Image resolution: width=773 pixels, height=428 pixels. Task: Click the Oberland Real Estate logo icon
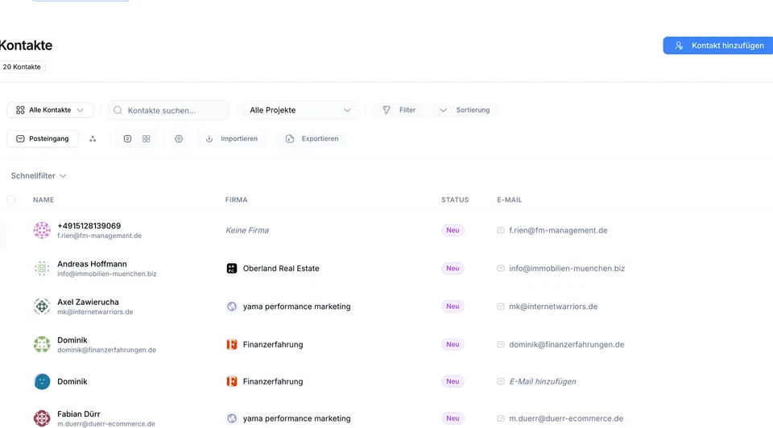pyautogui.click(x=232, y=269)
